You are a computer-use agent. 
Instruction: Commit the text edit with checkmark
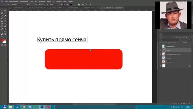tap(87, 5)
